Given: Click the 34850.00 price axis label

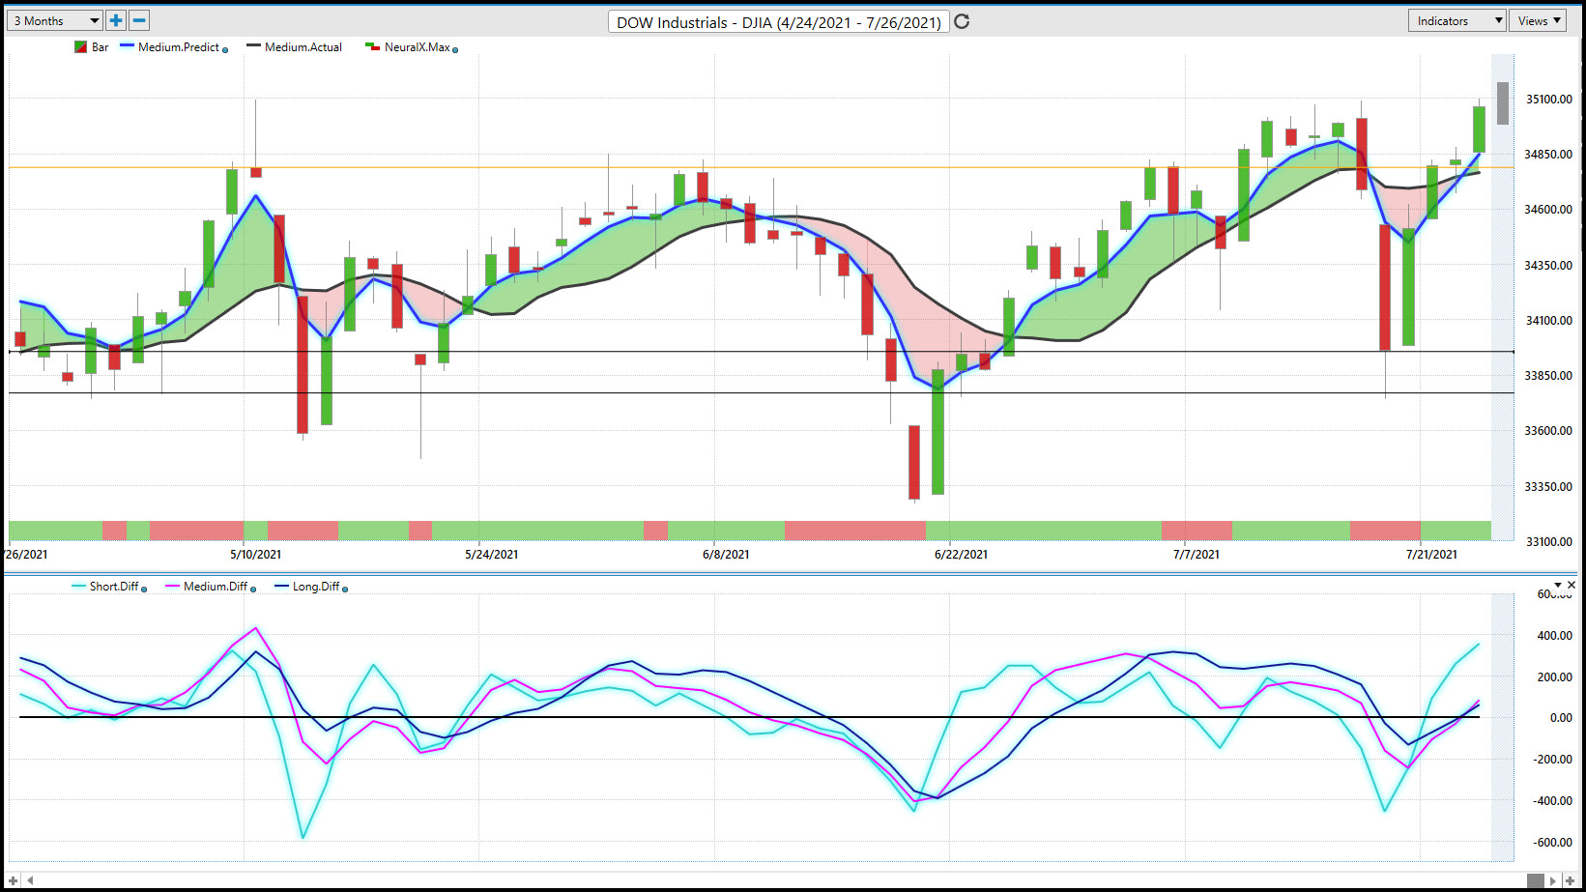Looking at the screenshot, I should click(x=1549, y=155).
